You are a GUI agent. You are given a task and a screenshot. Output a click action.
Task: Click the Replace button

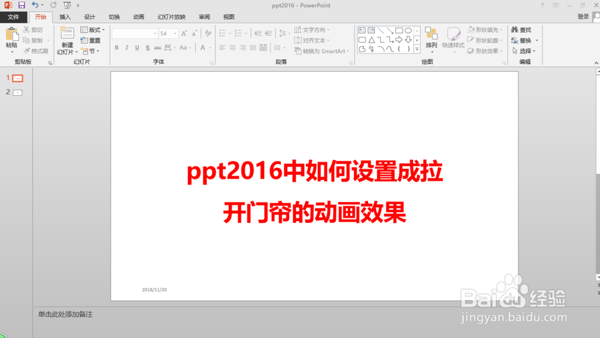(x=524, y=41)
